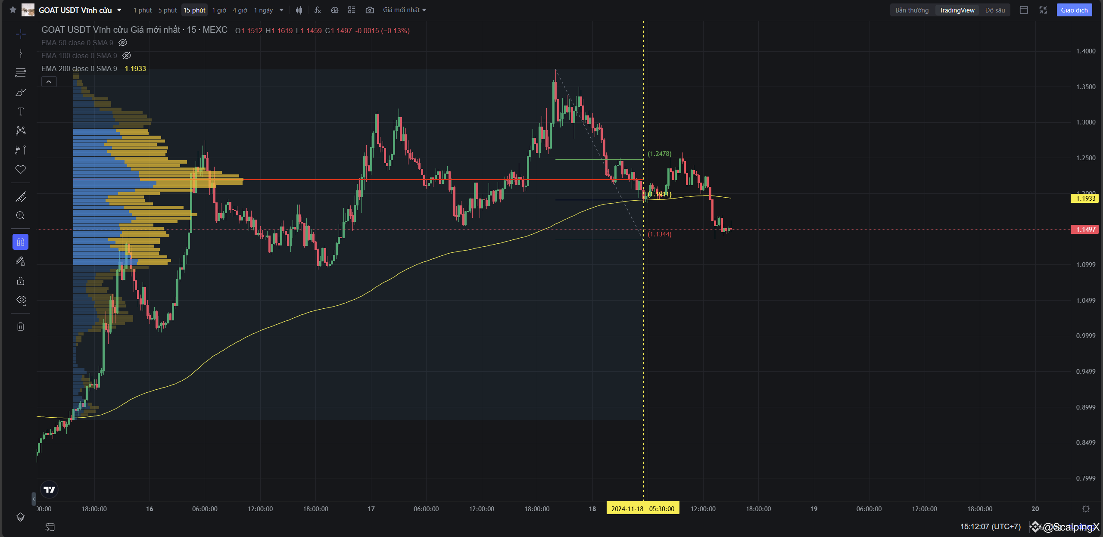Select the XABCD pattern tool

coord(21,131)
